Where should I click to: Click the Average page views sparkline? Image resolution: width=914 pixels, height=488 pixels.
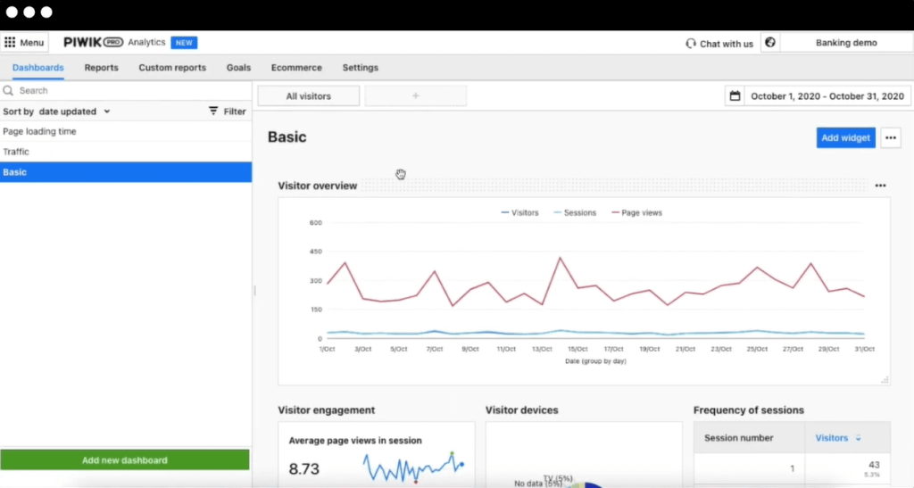[413, 467]
